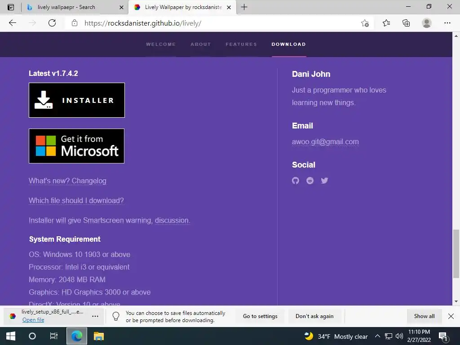The height and width of the screenshot is (345, 460).
Task: Click the Memory: 2048 MB RAM text
Action: [67, 279]
